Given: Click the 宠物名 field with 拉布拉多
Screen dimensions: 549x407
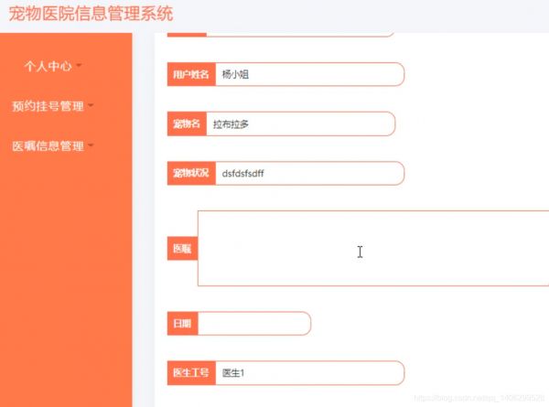Looking at the screenshot, I should [301, 123].
